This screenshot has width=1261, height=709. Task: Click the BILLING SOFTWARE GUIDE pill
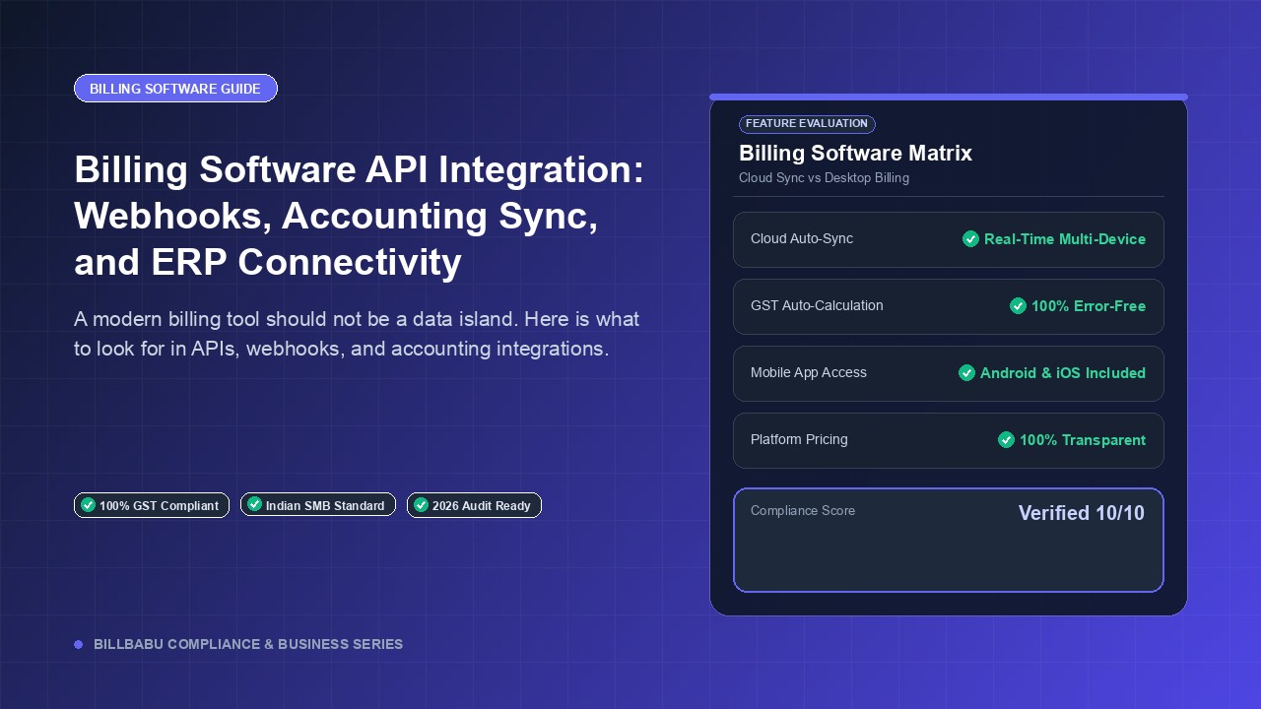click(x=175, y=89)
